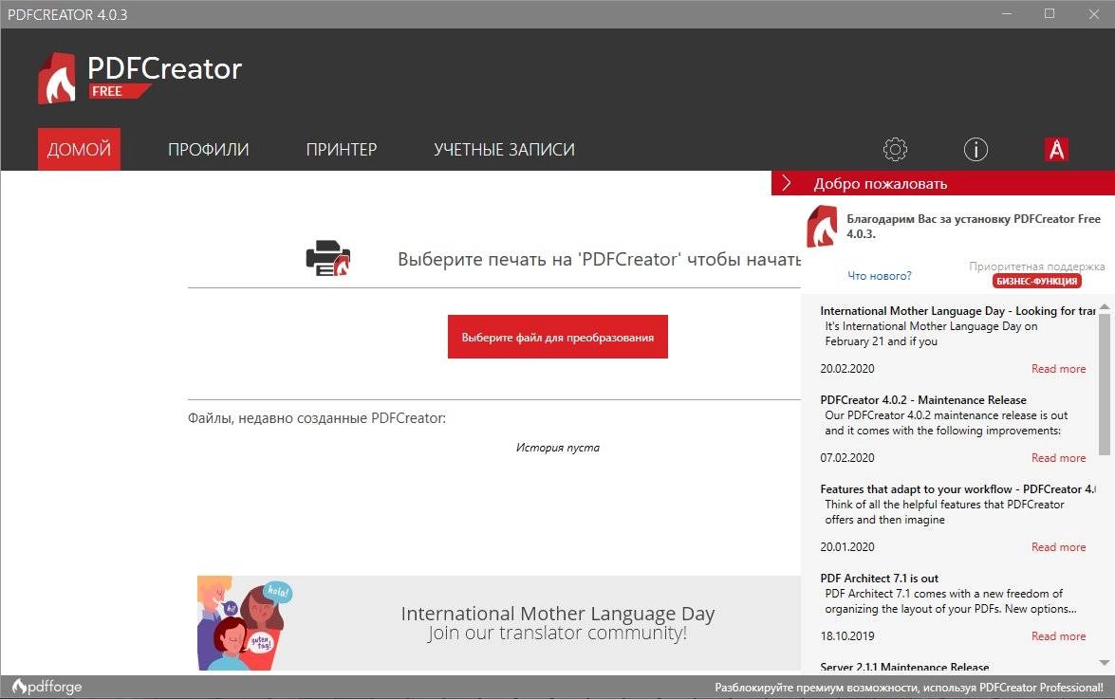Screen dimensions: 1115x699
Task: Click date 18.10.2019 in news list
Action: (x=846, y=636)
